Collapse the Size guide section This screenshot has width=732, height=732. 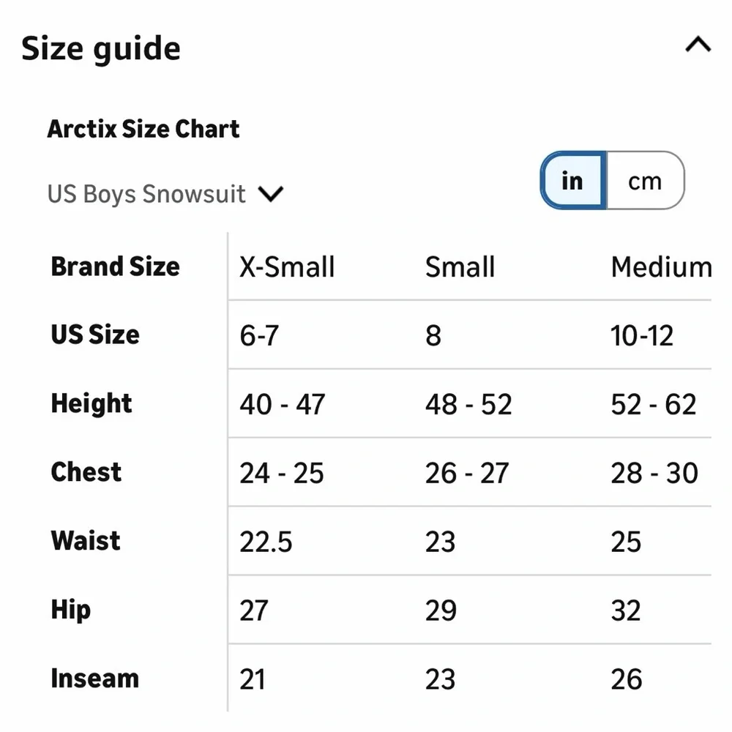[698, 45]
